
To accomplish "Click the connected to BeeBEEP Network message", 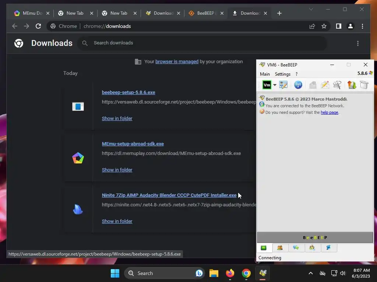I will pyautogui.click(x=304, y=106).
